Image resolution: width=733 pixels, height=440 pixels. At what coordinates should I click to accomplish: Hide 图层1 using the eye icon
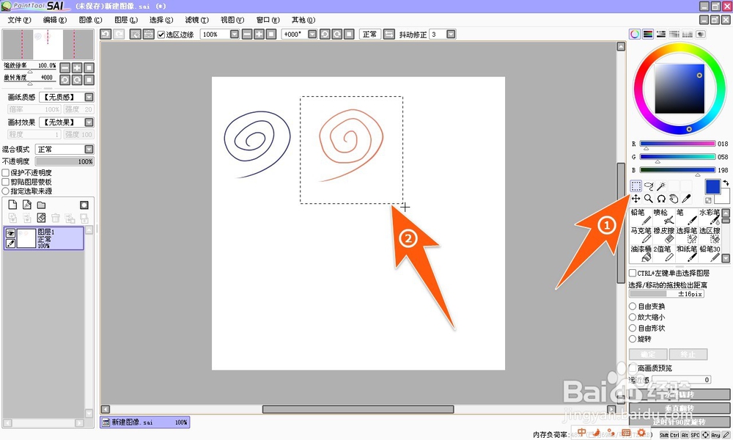[x=10, y=233]
